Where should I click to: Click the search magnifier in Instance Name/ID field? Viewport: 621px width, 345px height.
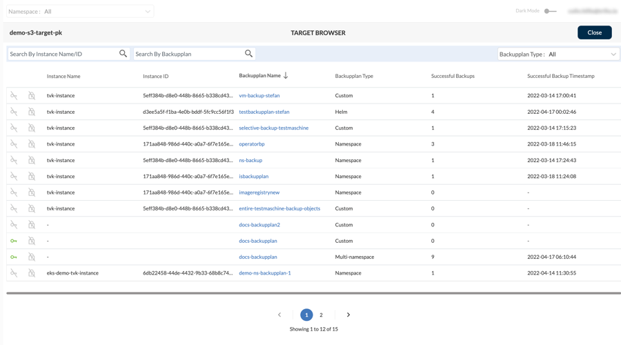tap(123, 54)
